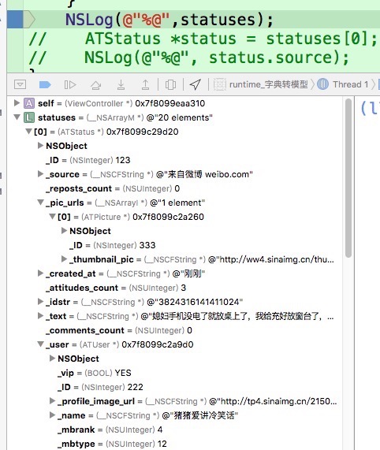The height and width of the screenshot is (450, 380).
Task: Collapse the _user object
Action: (x=41, y=344)
